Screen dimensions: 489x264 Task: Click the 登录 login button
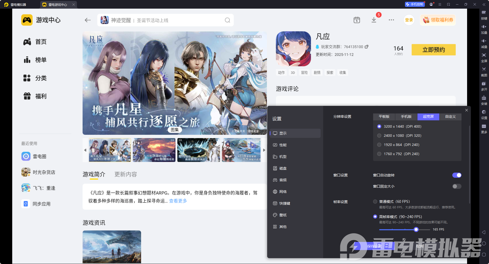coord(409,20)
